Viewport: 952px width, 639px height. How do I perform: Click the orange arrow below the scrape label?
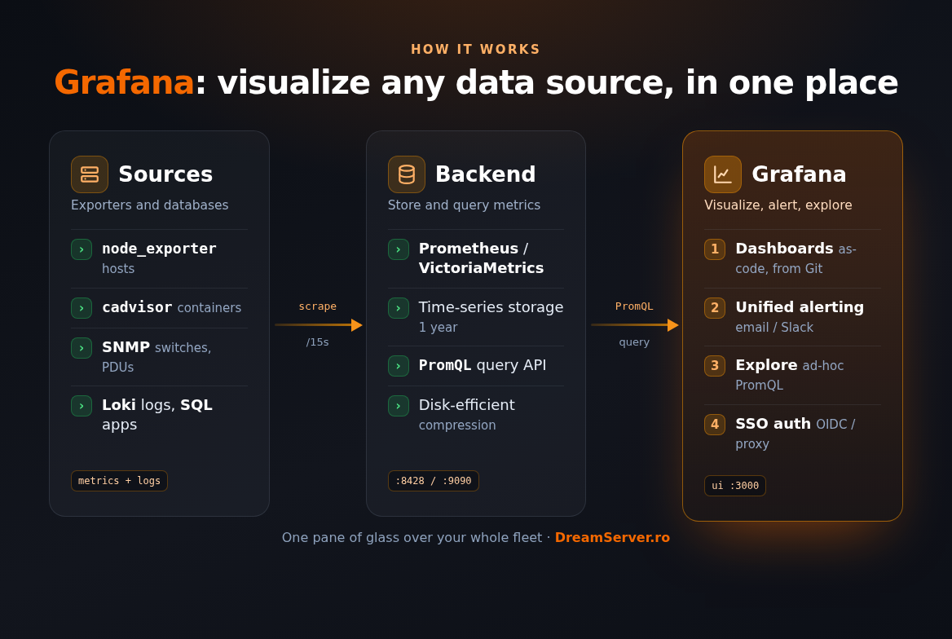coord(318,325)
